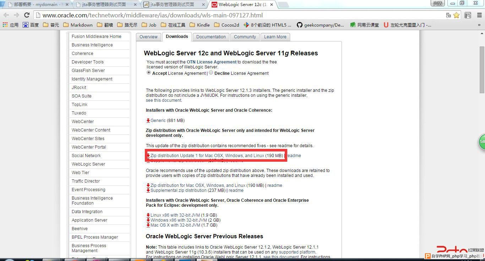Open the 'see this document' link
This screenshot has height=261, width=485.
(x=164, y=100)
